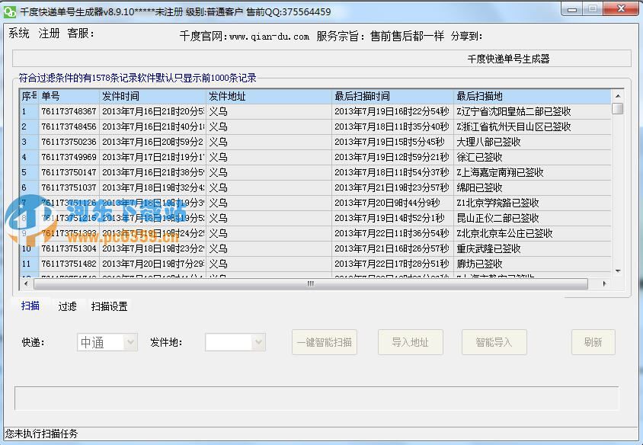The width and height of the screenshot is (643, 445).
Task: Switch to the 过滤 tab
Action: (67, 306)
